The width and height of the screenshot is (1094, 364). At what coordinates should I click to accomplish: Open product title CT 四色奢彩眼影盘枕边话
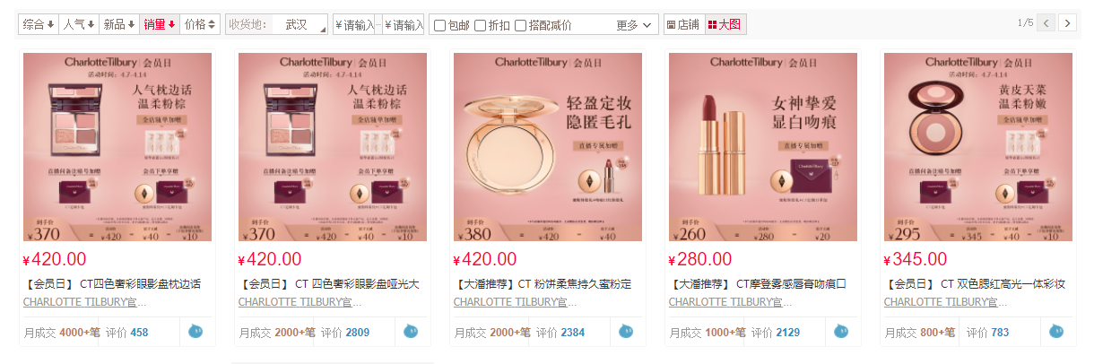coord(111,284)
